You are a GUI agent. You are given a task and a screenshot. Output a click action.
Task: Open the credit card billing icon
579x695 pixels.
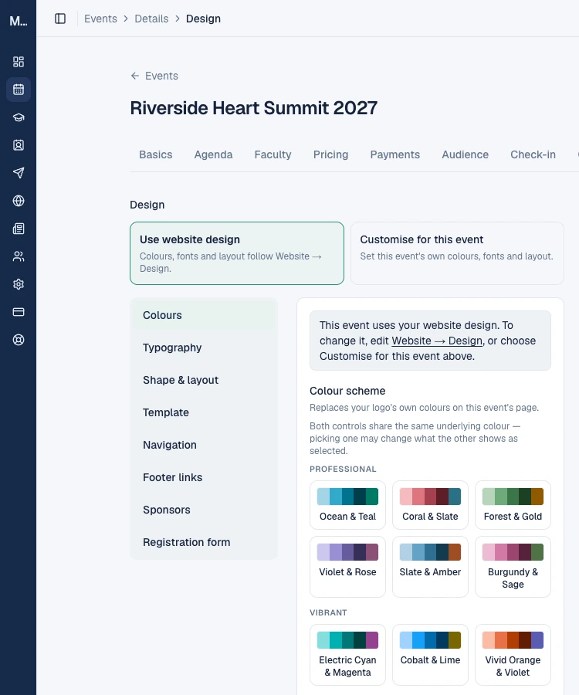pyautogui.click(x=19, y=312)
